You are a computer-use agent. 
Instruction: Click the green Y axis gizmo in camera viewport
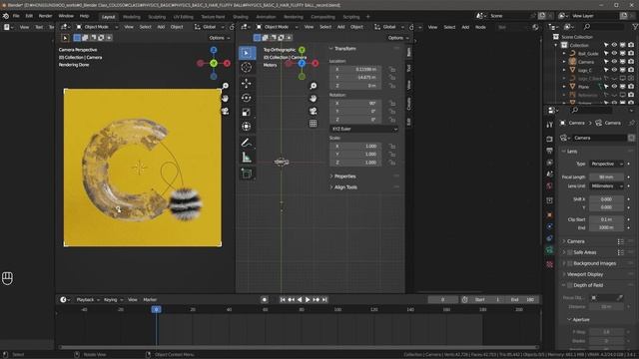[214, 64]
